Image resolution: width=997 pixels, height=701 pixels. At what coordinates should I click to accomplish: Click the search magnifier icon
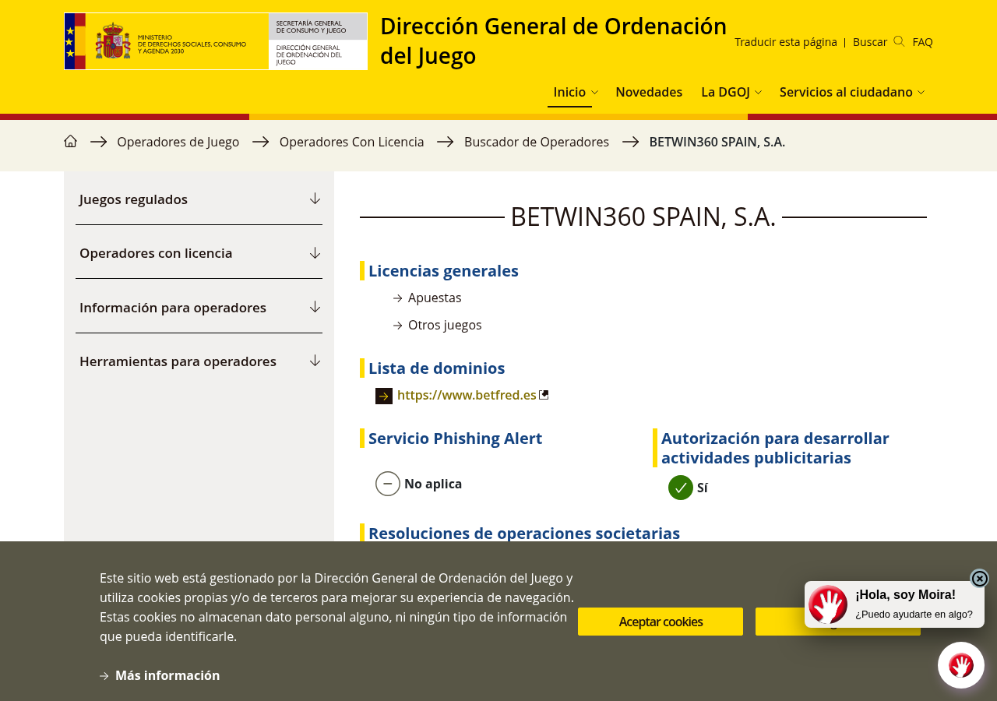(899, 41)
